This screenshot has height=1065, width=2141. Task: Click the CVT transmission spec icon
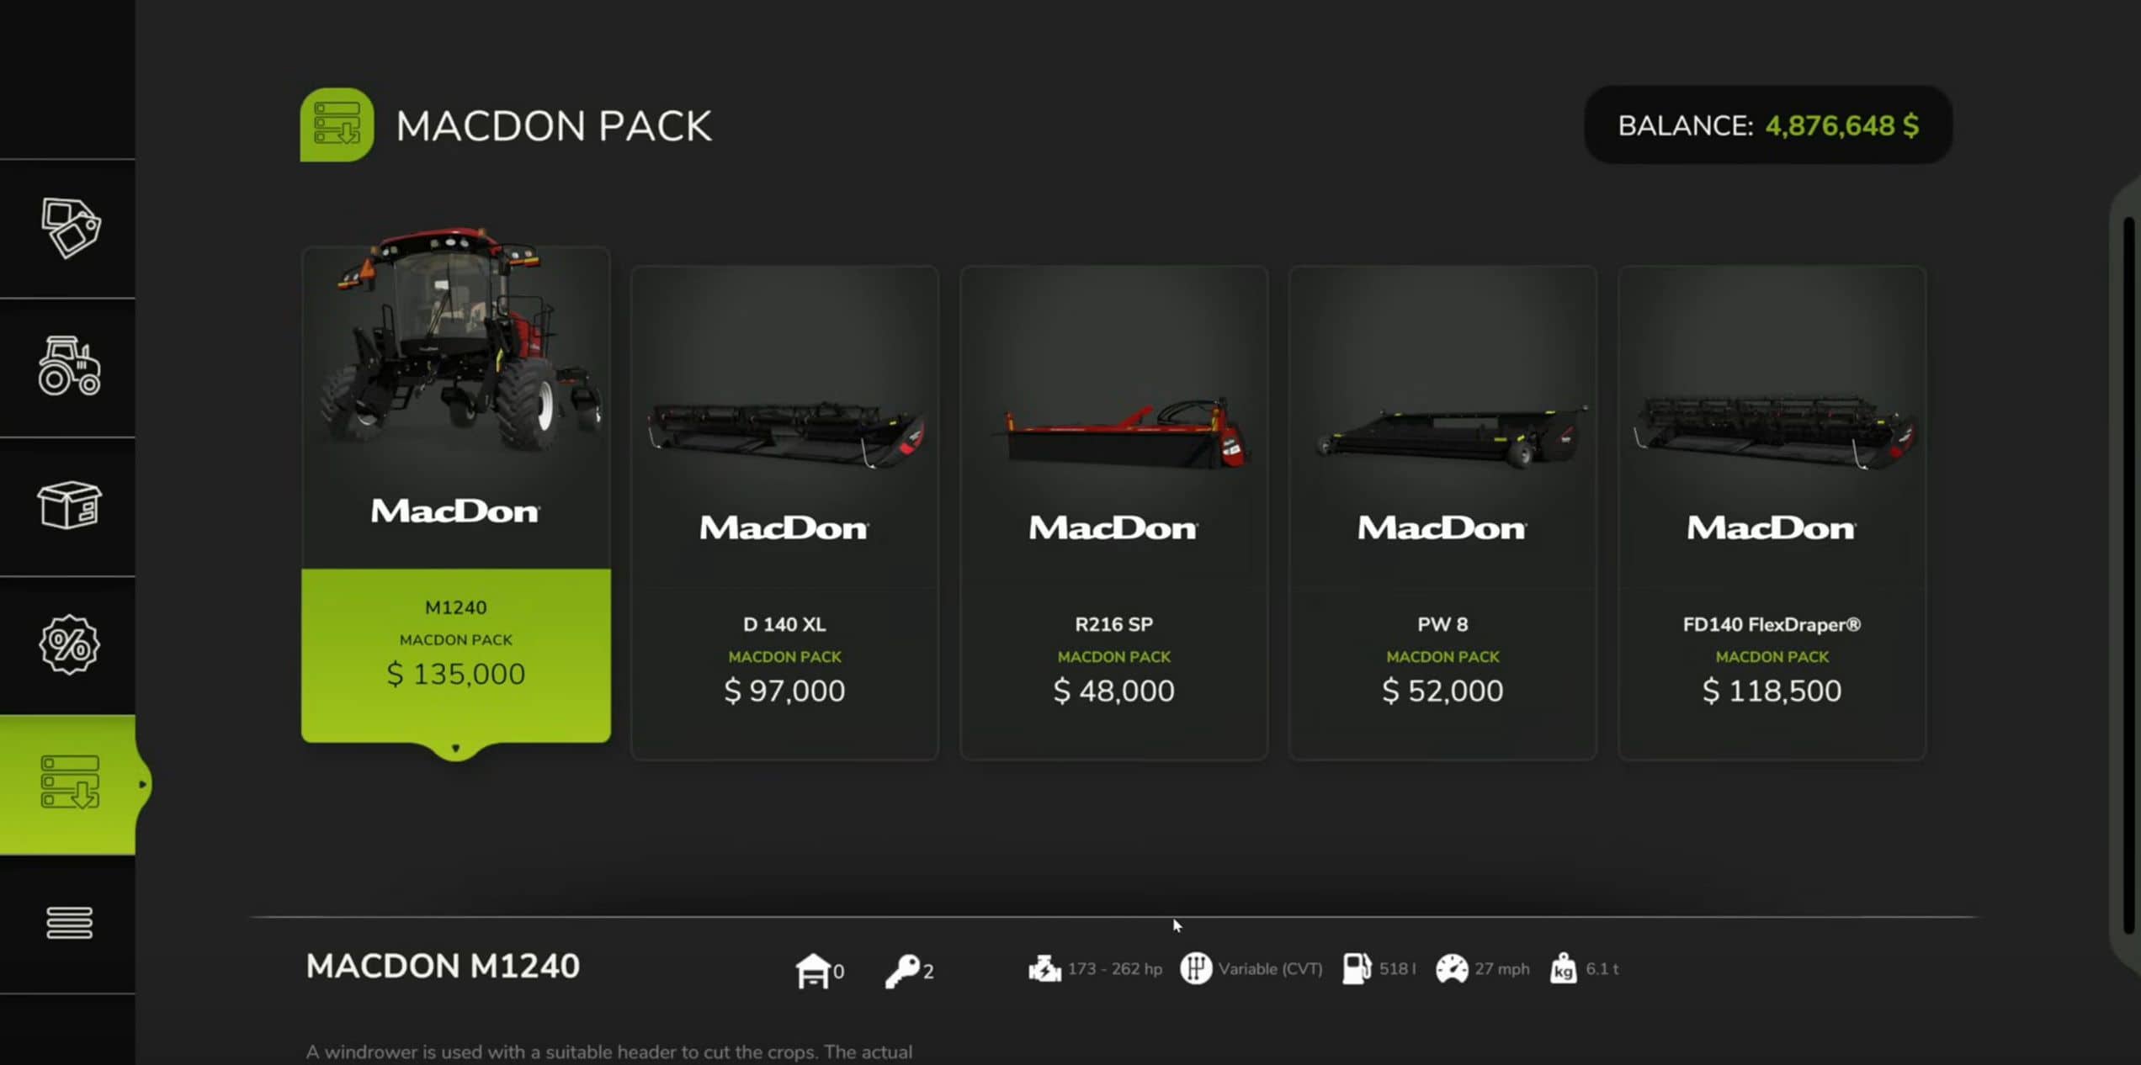[x=1196, y=969]
